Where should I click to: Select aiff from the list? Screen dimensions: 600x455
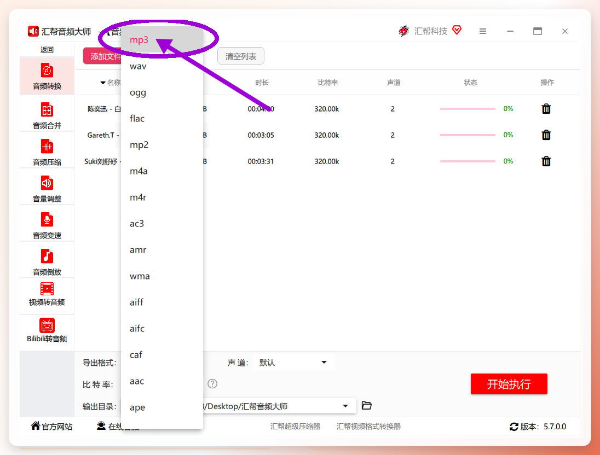[162, 302]
